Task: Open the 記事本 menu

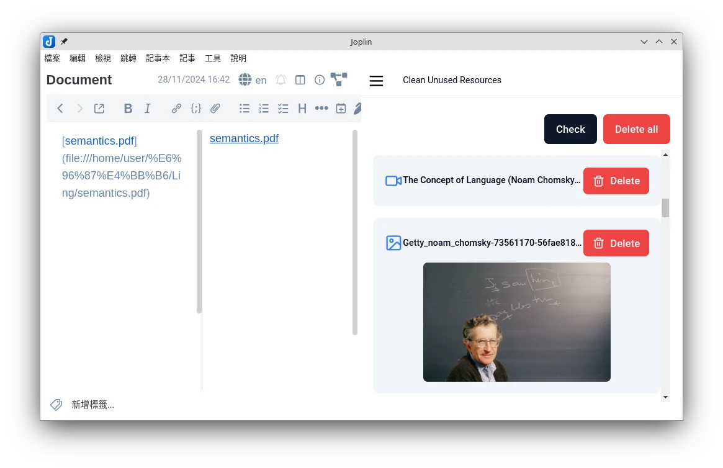Action: (158, 58)
